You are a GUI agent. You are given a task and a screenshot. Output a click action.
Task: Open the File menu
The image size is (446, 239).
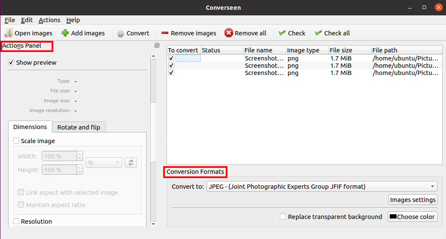10,20
